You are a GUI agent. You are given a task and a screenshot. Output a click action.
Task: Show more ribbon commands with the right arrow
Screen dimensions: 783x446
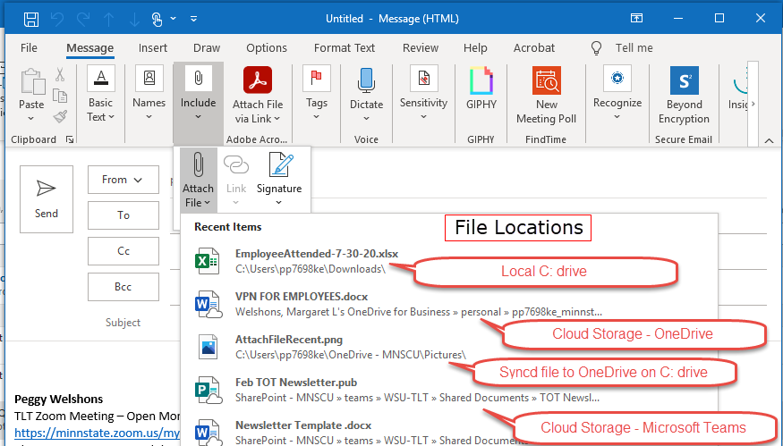tap(753, 104)
